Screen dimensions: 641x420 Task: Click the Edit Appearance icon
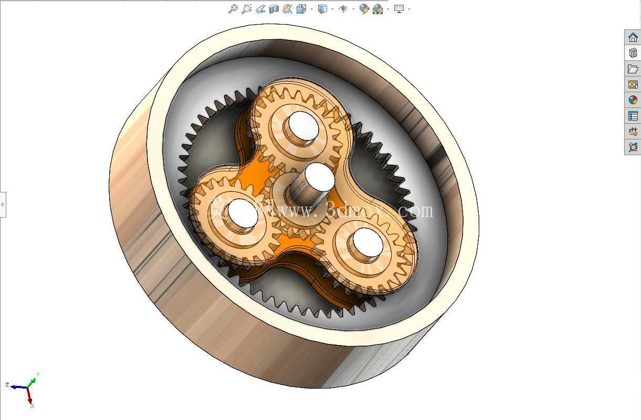[x=364, y=9]
